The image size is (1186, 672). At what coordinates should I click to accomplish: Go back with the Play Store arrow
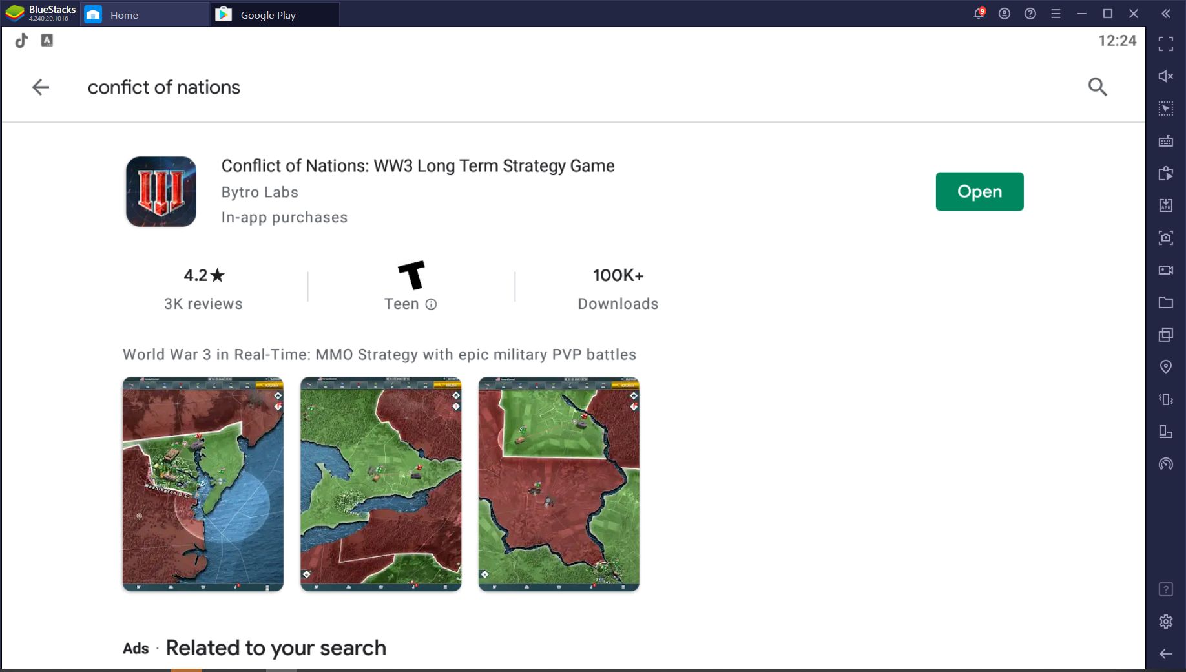[41, 87]
